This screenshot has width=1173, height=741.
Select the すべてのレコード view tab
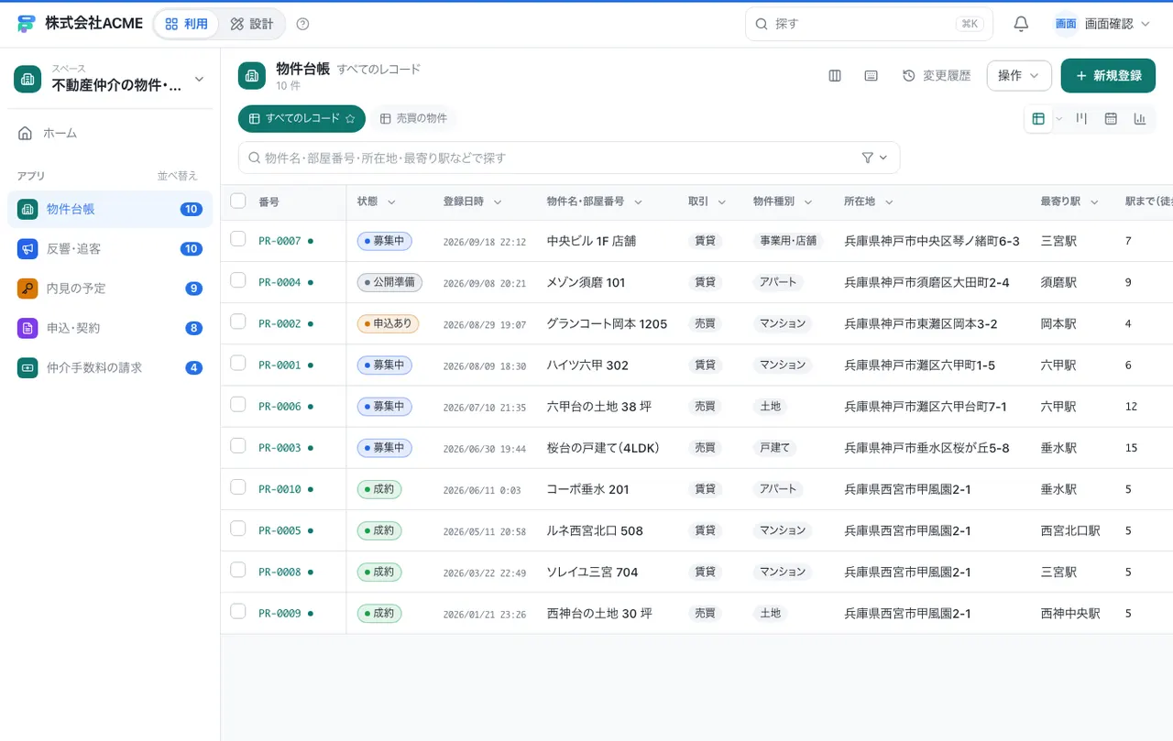[x=301, y=118]
